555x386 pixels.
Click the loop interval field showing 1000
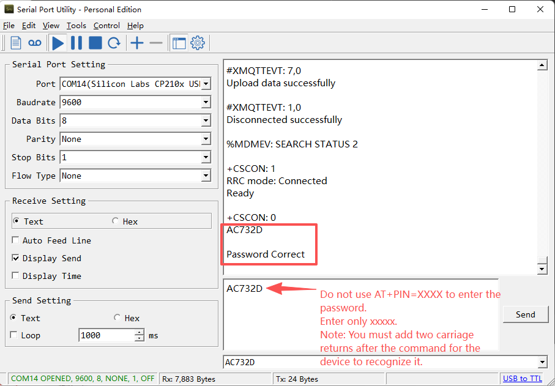click(107, 335)
